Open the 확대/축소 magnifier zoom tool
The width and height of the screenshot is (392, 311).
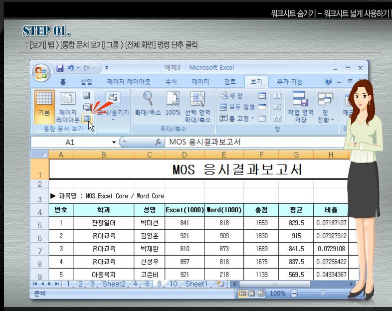(148, 106)
